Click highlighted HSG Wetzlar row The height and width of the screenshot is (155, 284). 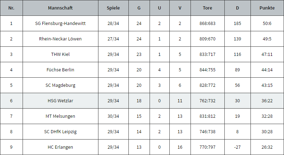point(142,101)
